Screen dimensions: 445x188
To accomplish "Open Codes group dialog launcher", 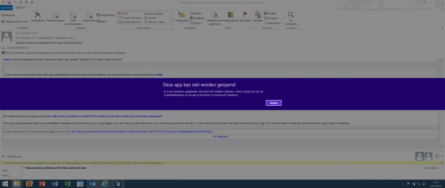I will (250, 28).
